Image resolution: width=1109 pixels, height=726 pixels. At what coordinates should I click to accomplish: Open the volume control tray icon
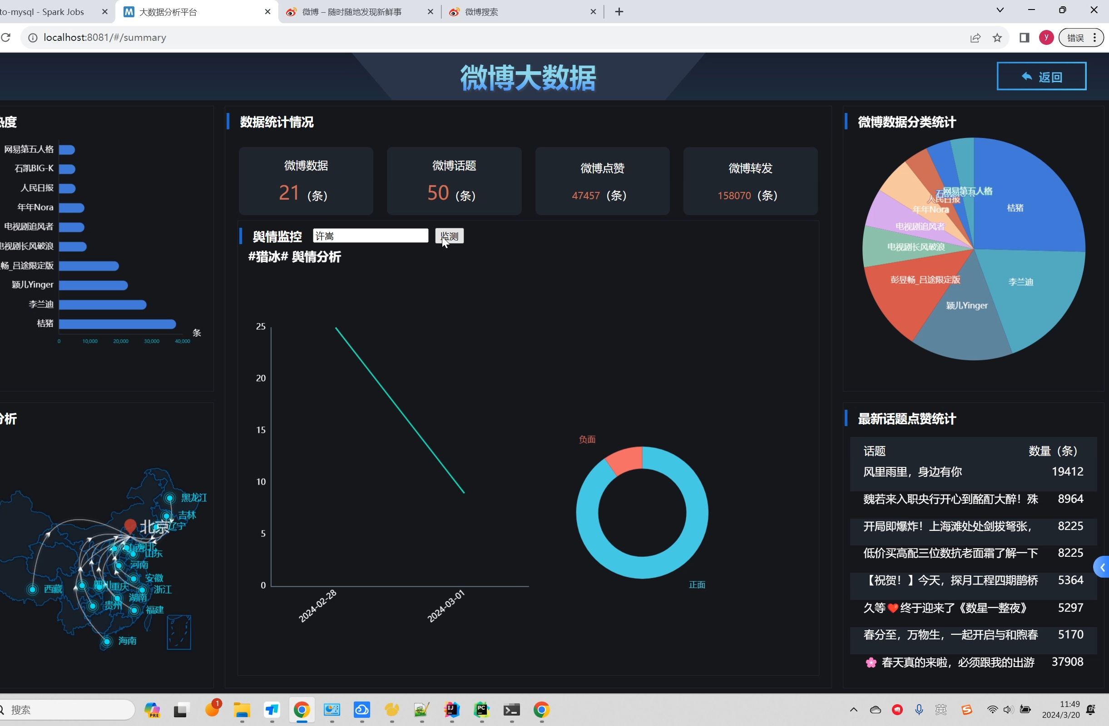click(1008, 710)
